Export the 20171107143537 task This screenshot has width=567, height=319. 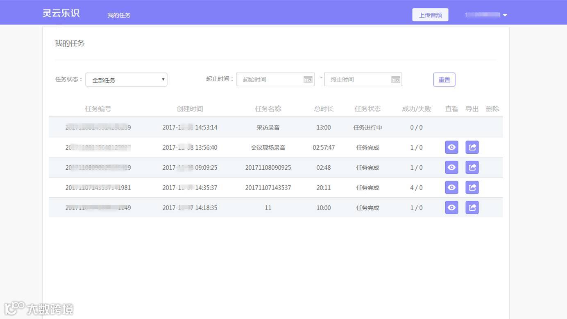[472, 187]
